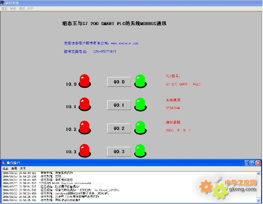Click the green lamp beside Q0.3
This screenshot has width=263, height=204.
pos(141,151)
